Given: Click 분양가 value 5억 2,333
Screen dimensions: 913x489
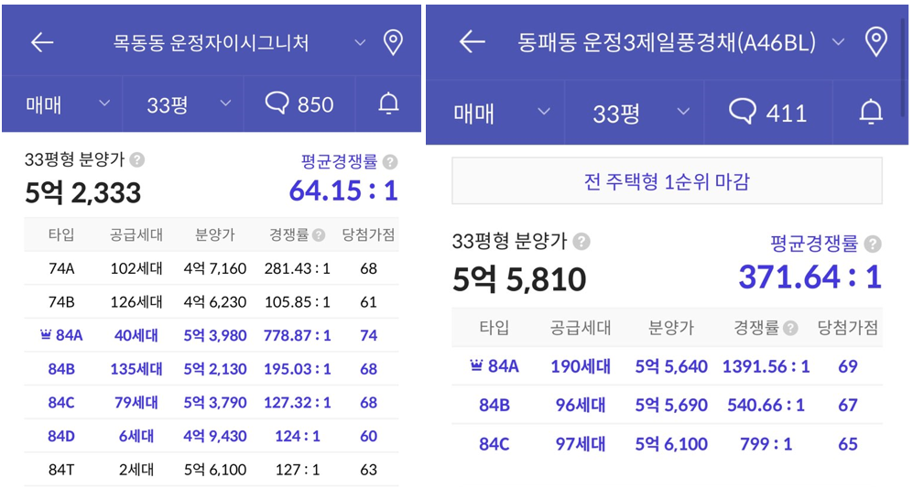Looking at the screenshot, I should 82,192.
